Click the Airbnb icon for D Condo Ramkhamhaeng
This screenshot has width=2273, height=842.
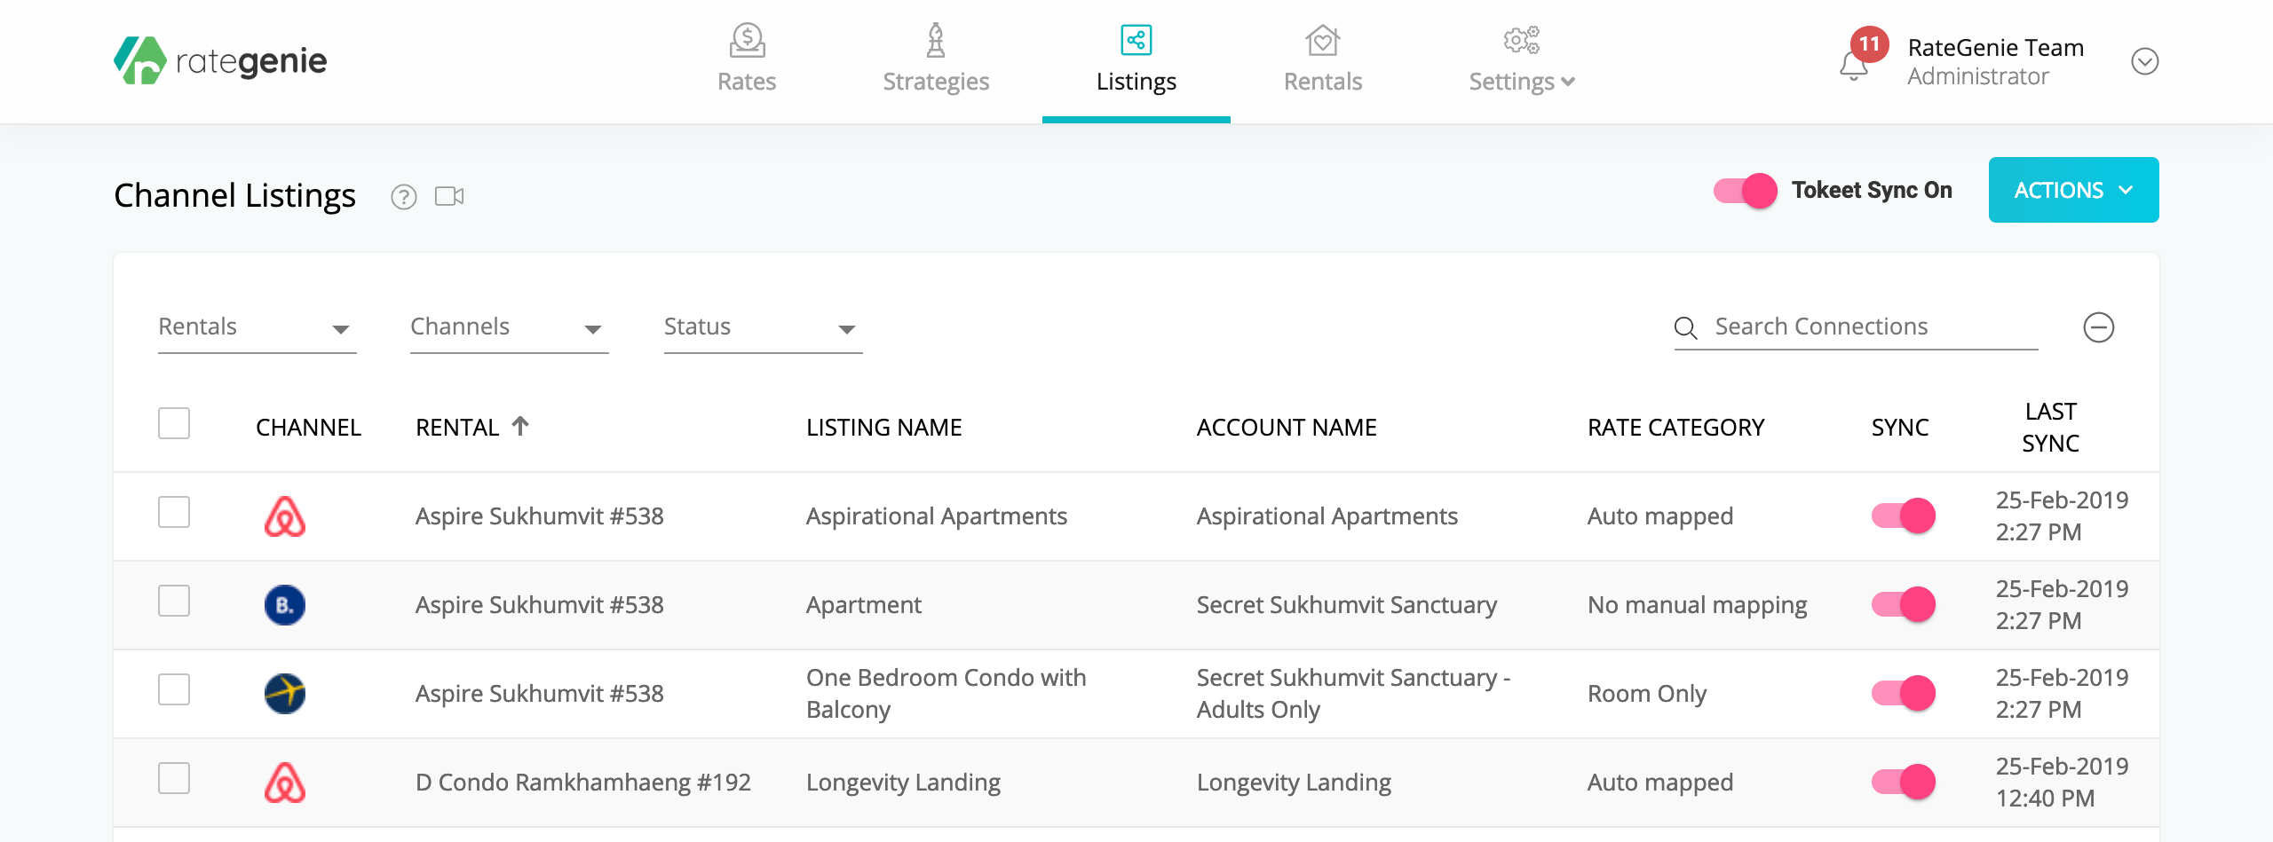(x=285, y=783)
